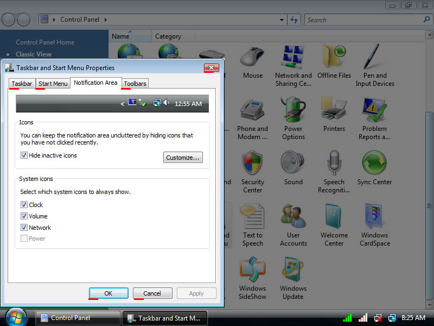
Task: Toggle the Network system icon checkbox
Action: tap(24, 228)
